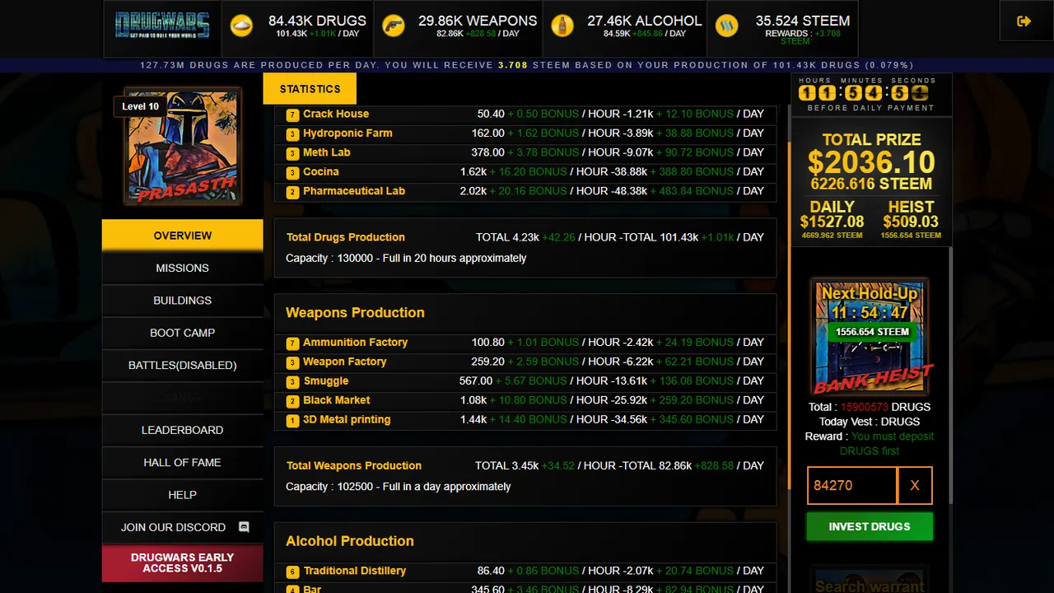Viewport: 1054px width, 593px height.
Task: Click Black Market name
Action: coord(337,400)
